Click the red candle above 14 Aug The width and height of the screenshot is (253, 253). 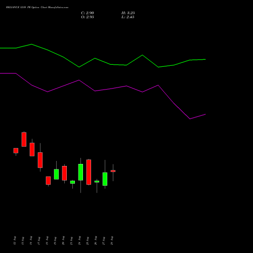tap(32, 149)
